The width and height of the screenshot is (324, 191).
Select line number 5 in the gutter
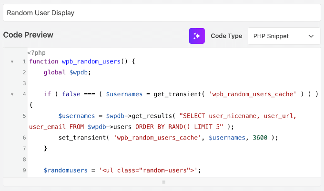[23, 116]
